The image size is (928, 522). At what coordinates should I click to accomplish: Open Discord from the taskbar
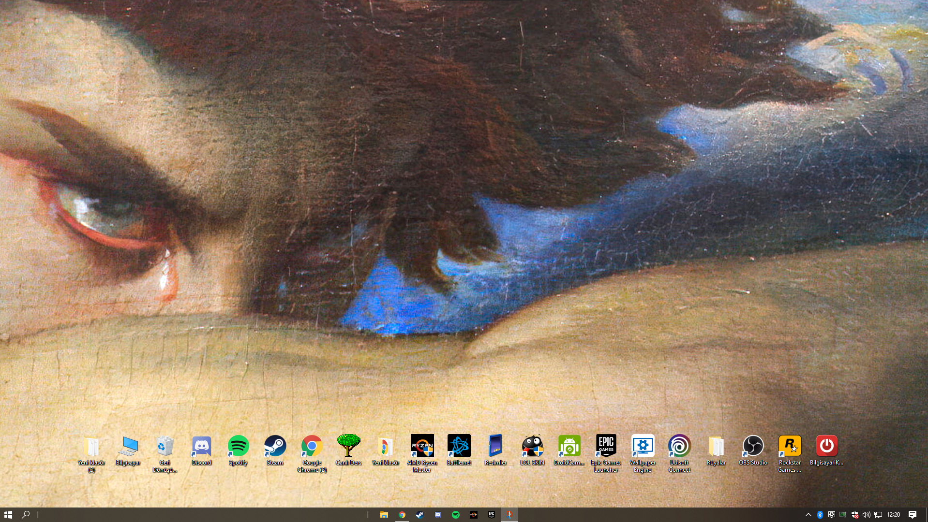tap(438, 515)
